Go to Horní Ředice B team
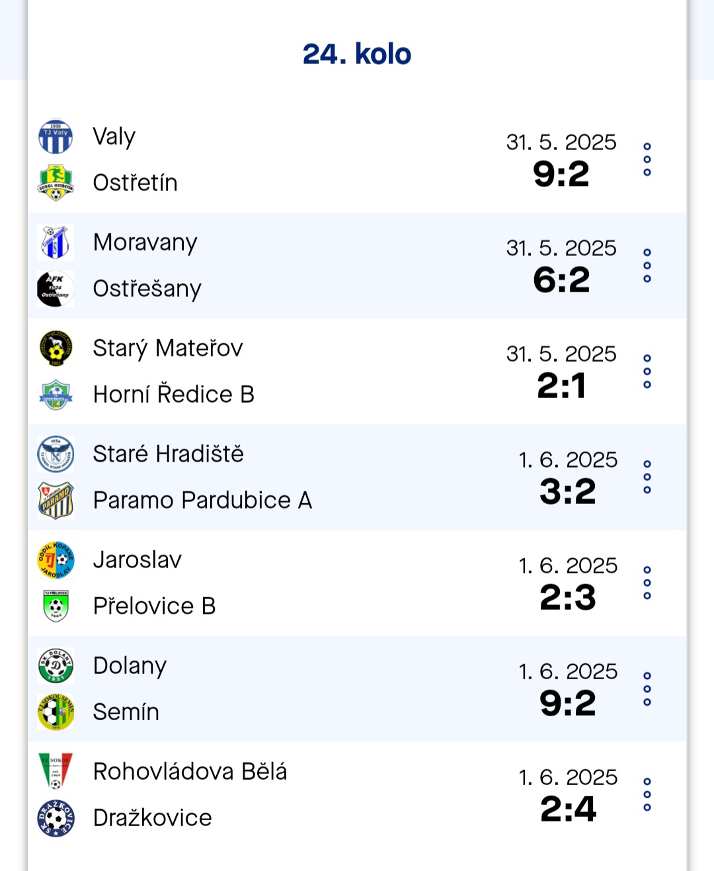This screenshot has height=871, width=714. click(x=174, y=395)
